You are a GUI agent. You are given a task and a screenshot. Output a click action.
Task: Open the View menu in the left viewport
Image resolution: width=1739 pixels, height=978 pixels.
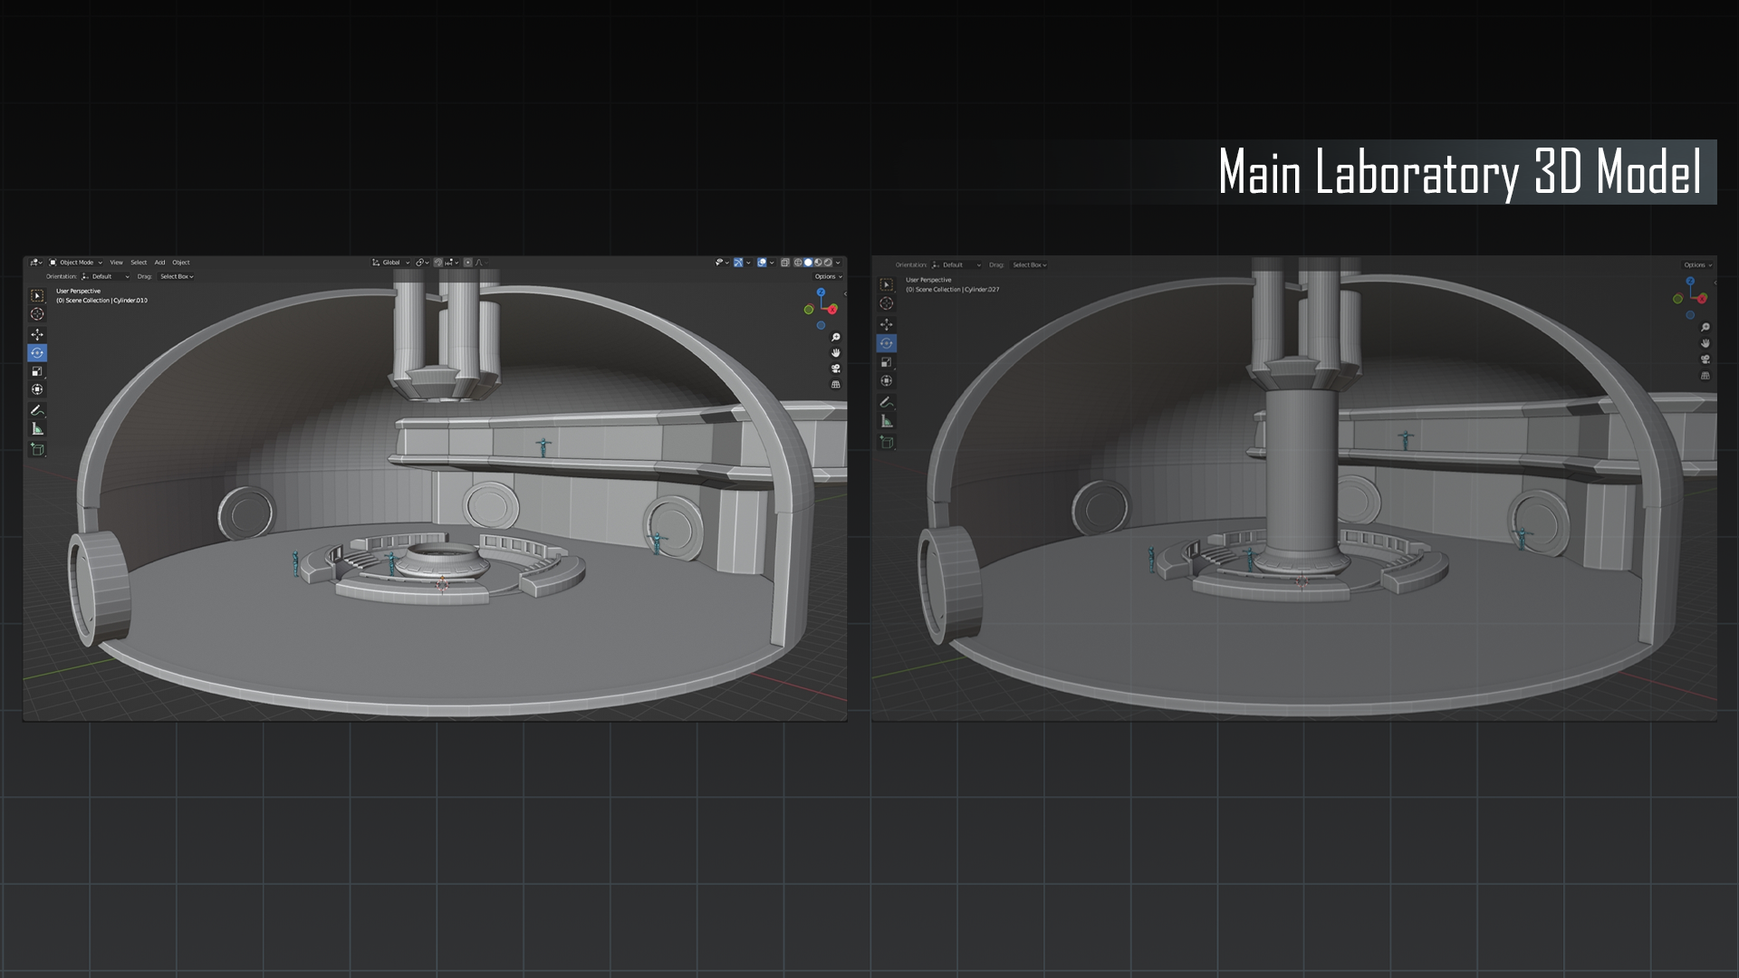tap(116, 263)
